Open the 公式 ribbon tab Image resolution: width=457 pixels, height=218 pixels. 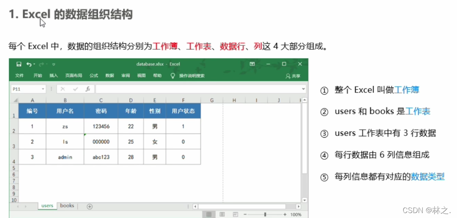94,76
